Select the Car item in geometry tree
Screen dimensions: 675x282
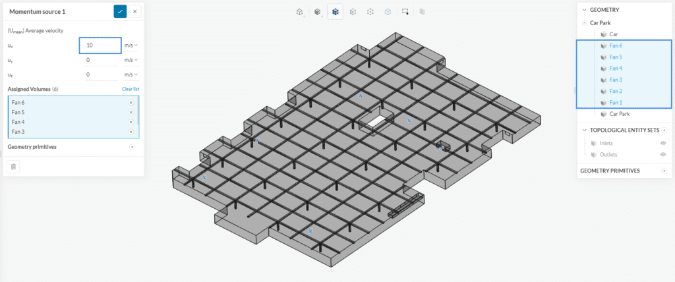613,34
